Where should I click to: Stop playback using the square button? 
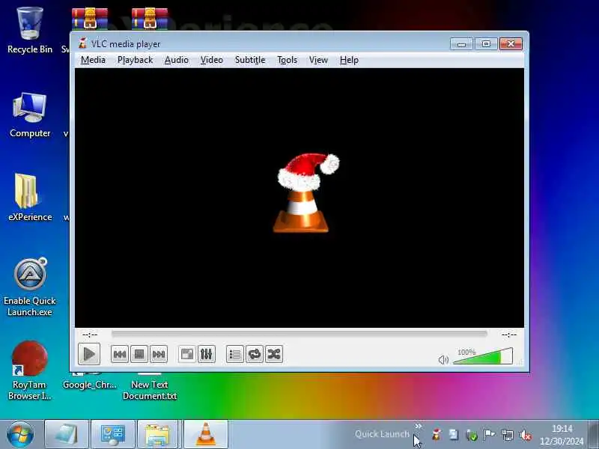coord(139,354)
